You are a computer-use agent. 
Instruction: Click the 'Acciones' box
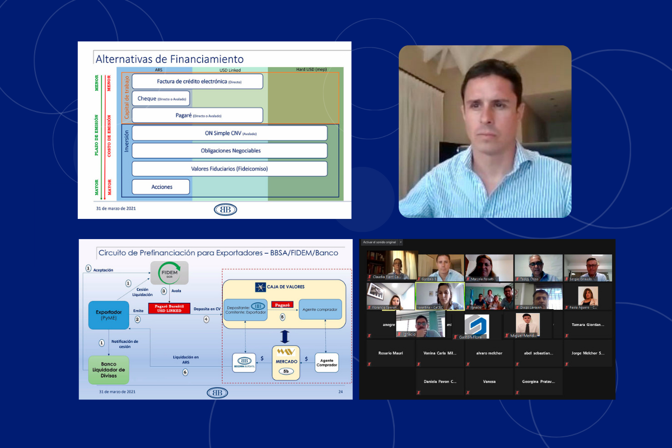pyautogui.click(x=161, y=186)
